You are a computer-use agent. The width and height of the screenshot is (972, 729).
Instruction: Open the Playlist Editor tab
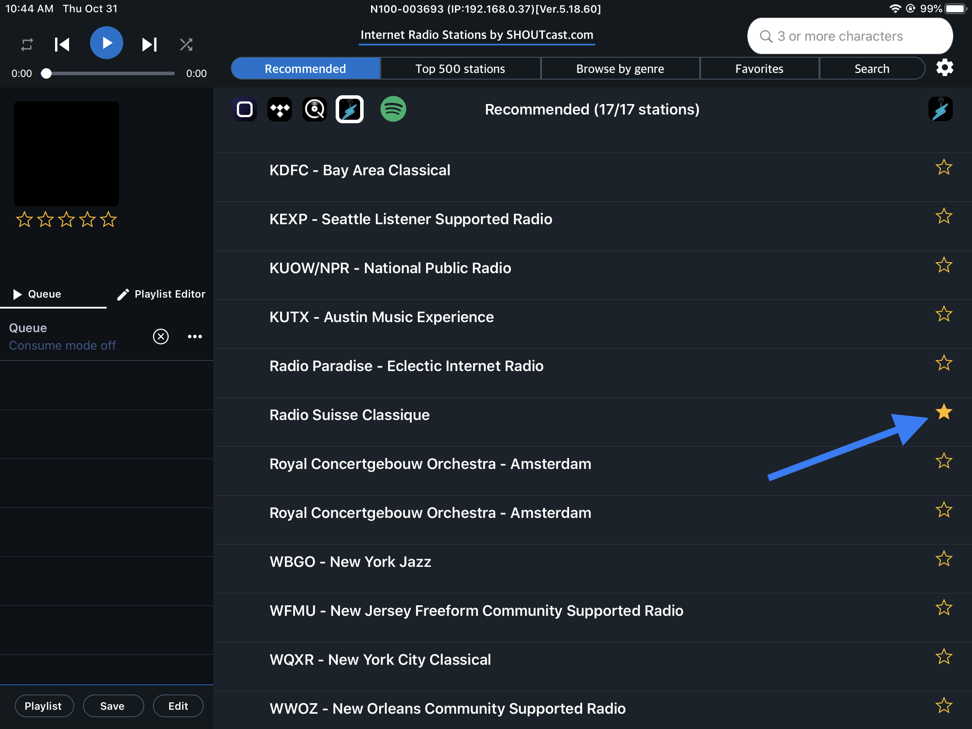pyautogui.click(x=161, y=294)
